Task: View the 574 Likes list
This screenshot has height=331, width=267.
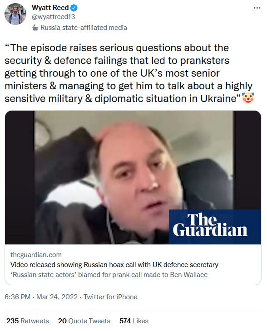Action: pyautogui.click(x=134, y=321)
